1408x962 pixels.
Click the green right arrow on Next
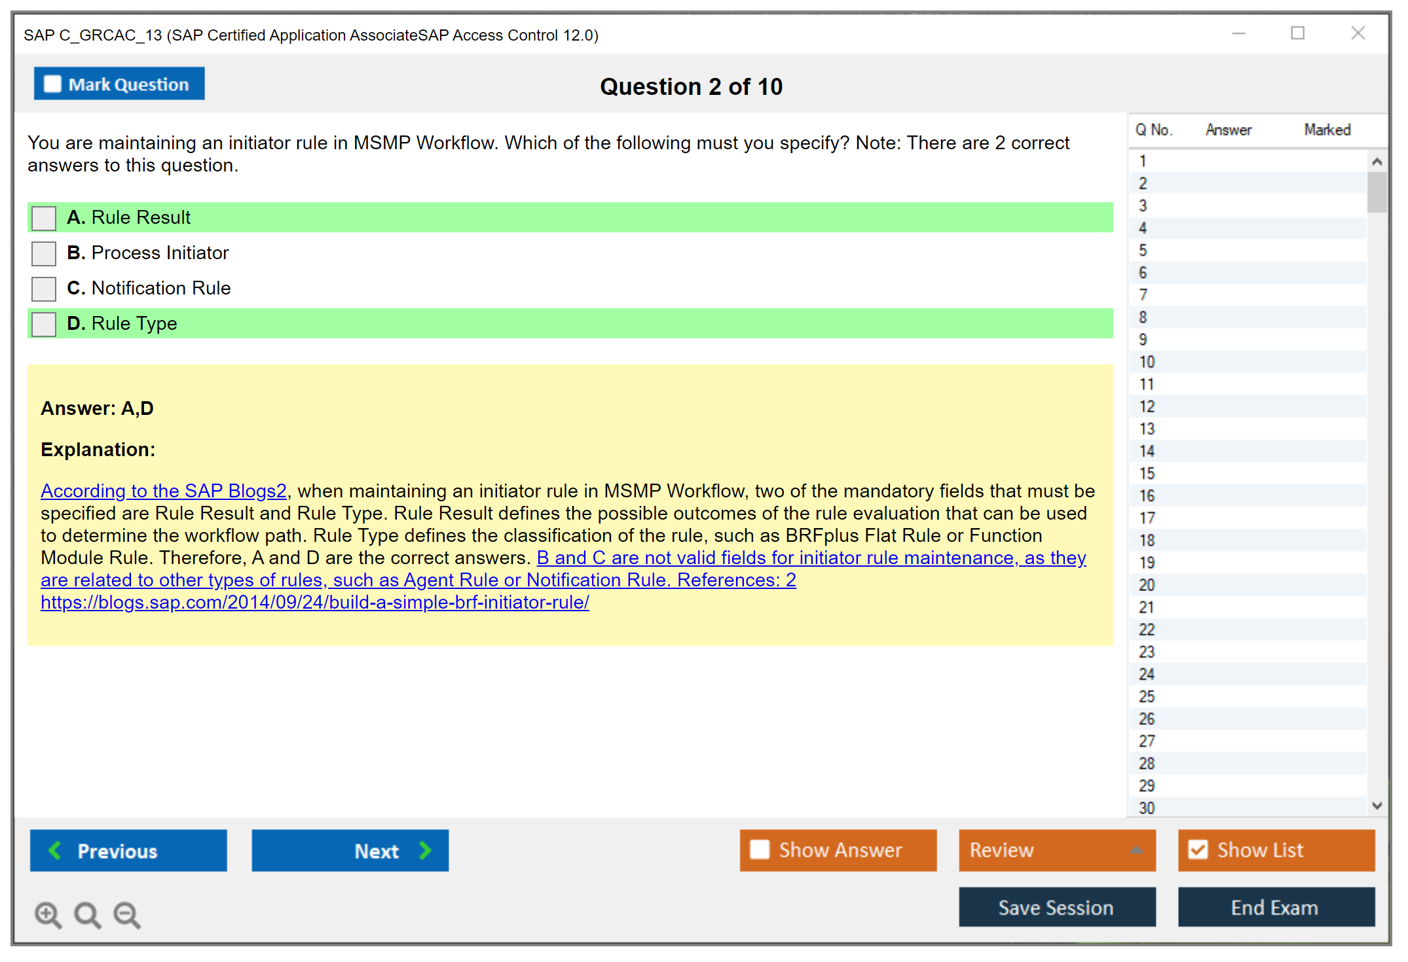(x=425, y=850)
